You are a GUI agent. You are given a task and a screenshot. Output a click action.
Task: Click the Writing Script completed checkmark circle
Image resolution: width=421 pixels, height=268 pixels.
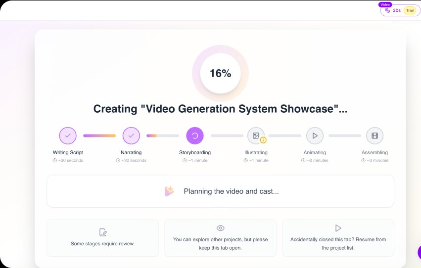point(68,135)
